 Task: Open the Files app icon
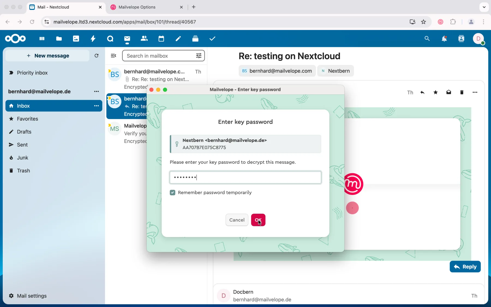point(59,39)
